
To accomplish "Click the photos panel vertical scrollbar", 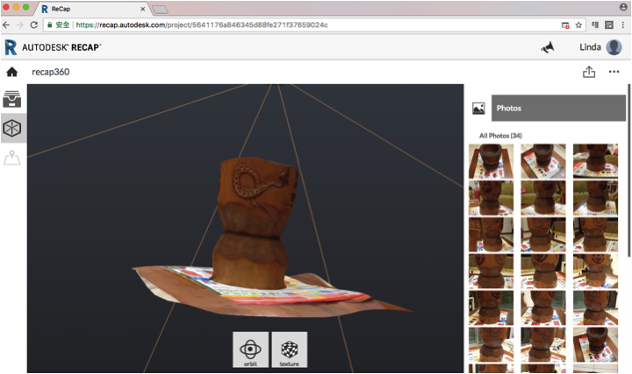I will pyautogui.click(x=628, y=171).
